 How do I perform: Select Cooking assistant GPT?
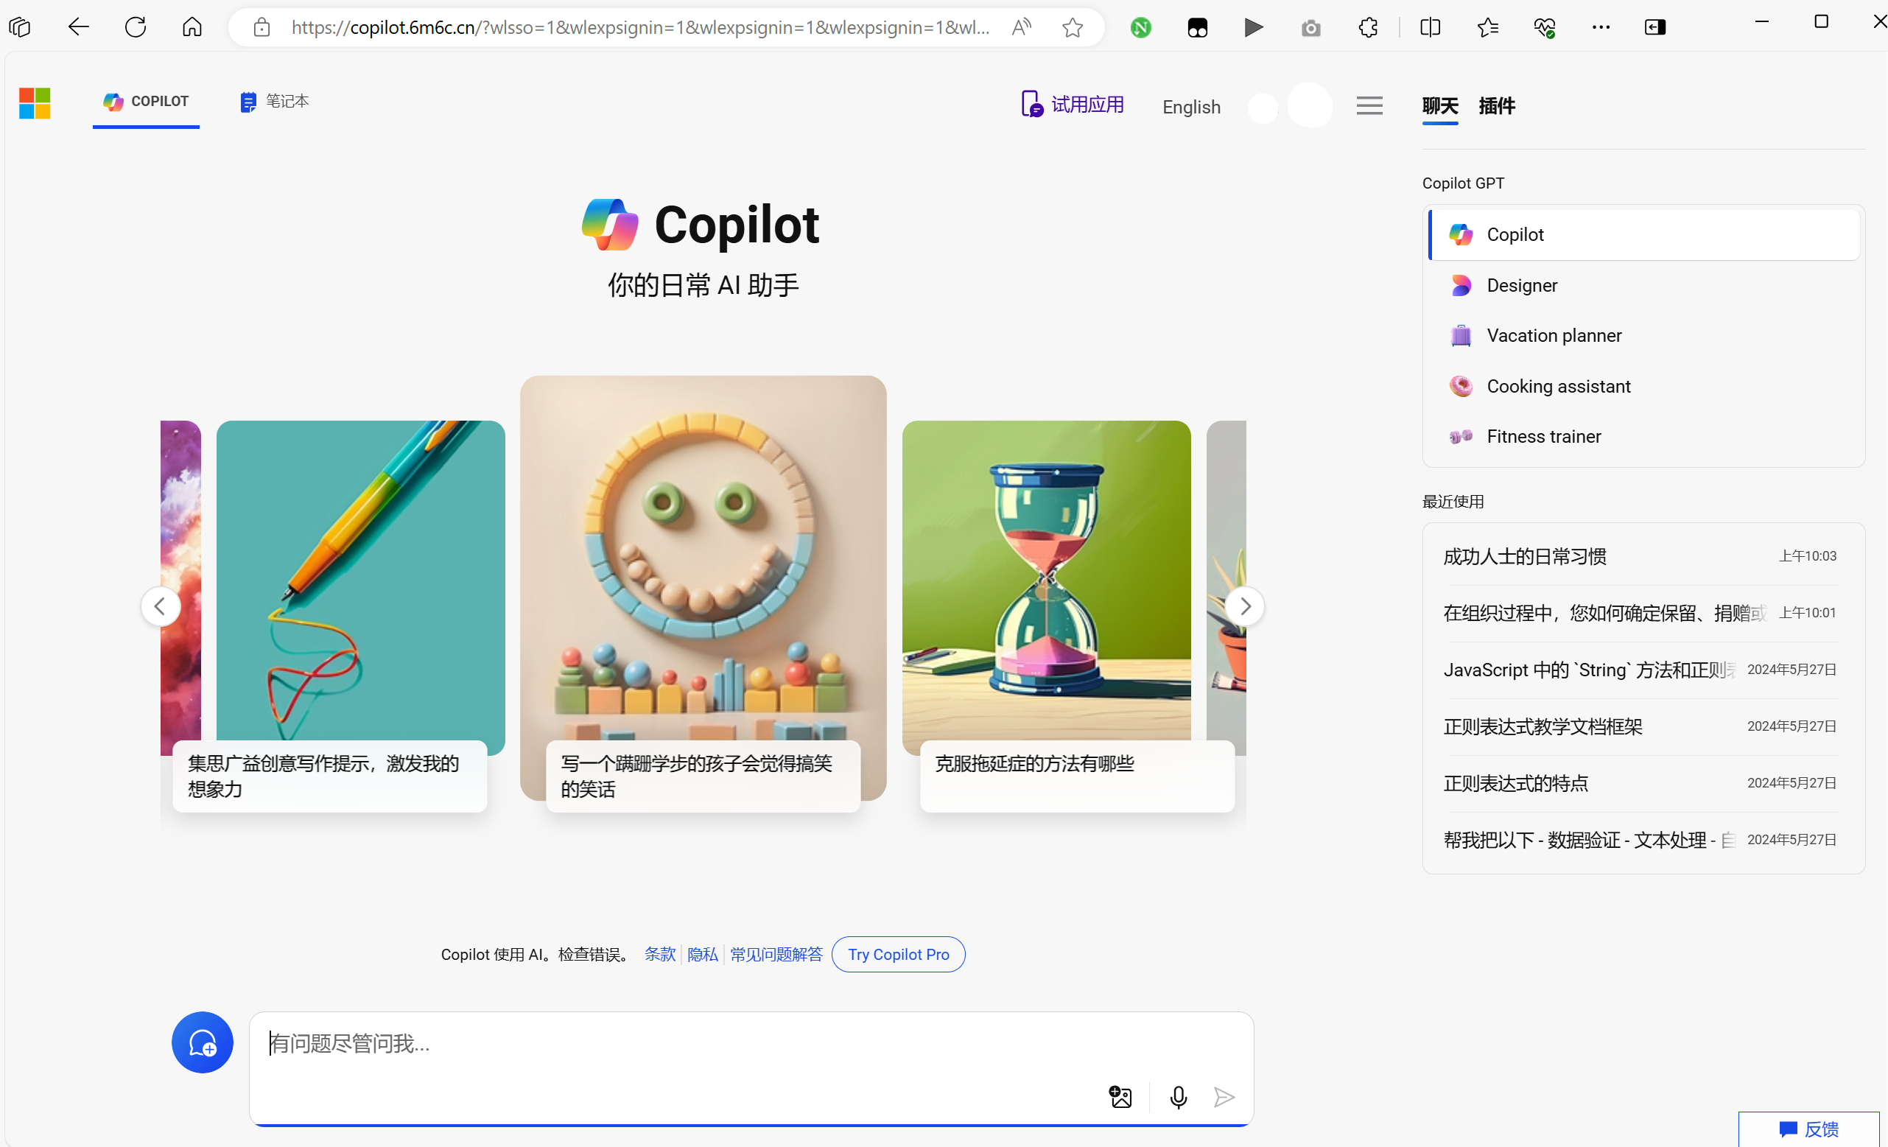click(1558, 386)
